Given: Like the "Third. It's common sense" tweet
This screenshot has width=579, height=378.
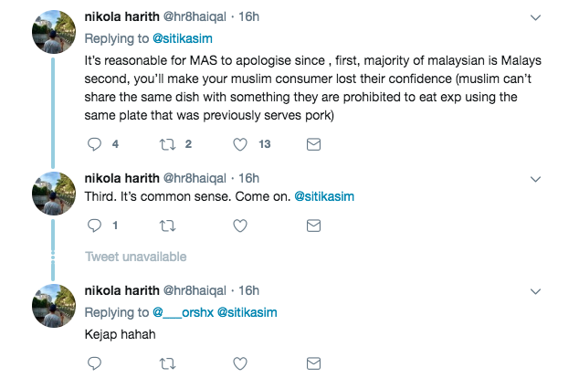Looking at the screenshot, I should 240,226.
